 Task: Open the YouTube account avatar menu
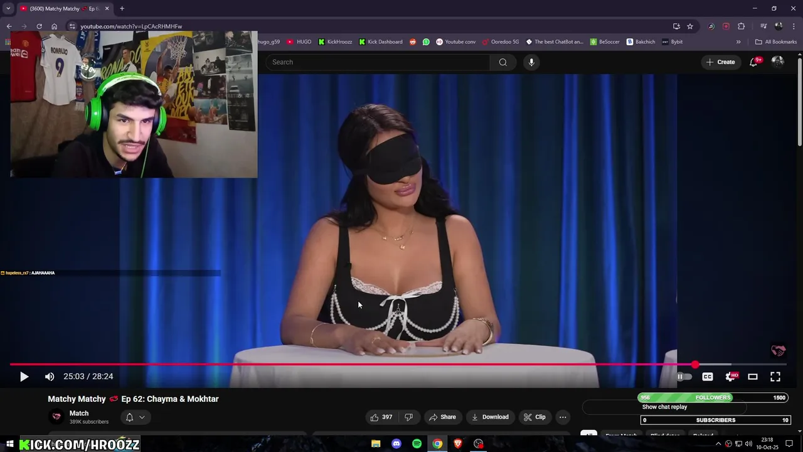click(778, 62)
